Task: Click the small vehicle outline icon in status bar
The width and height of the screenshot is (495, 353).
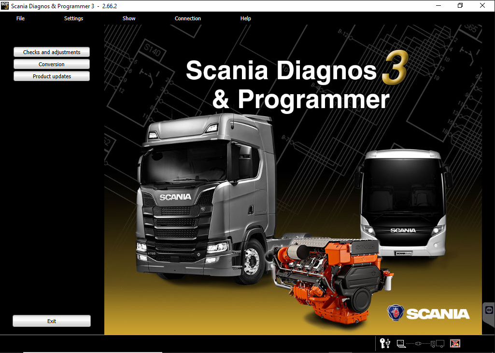Action: pyautogui.click(x=437, y=343)
